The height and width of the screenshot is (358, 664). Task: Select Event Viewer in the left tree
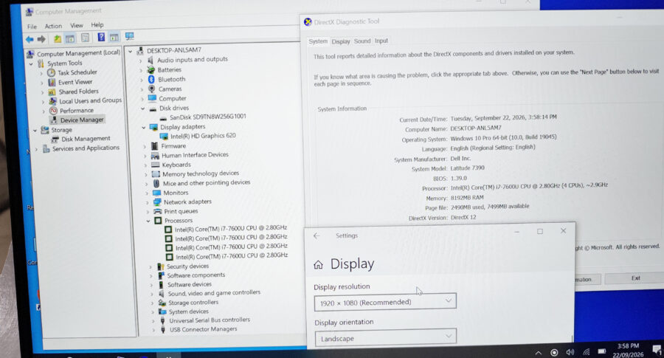(x=75, y=82)
